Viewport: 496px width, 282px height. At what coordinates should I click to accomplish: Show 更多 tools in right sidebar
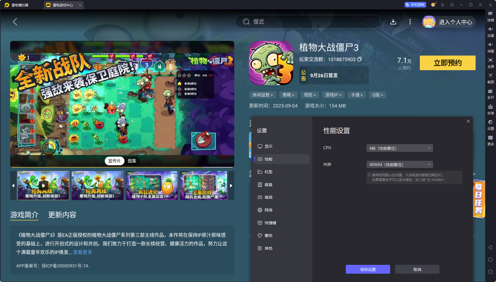[490, 141]
